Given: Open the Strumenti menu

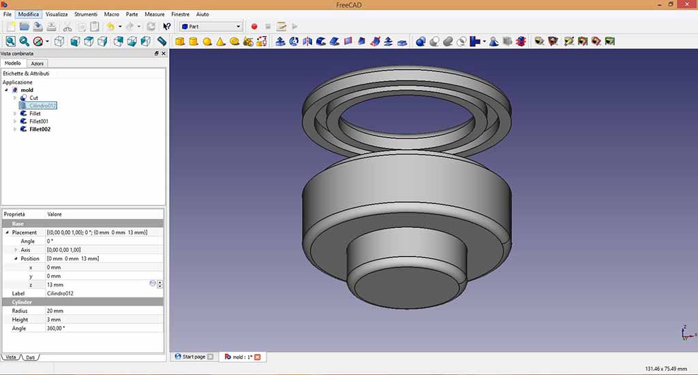Looking at the screenshot, I should (x=86, y=14).
